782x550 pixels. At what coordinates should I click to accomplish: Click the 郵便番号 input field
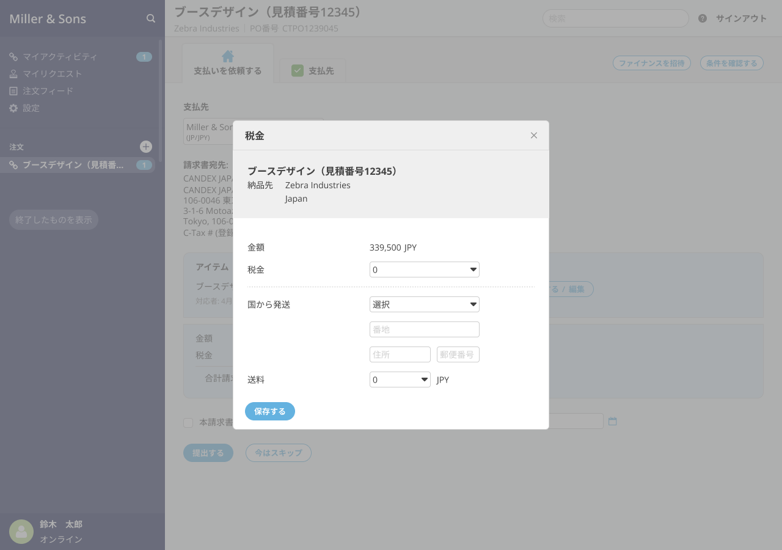point(458,354)
